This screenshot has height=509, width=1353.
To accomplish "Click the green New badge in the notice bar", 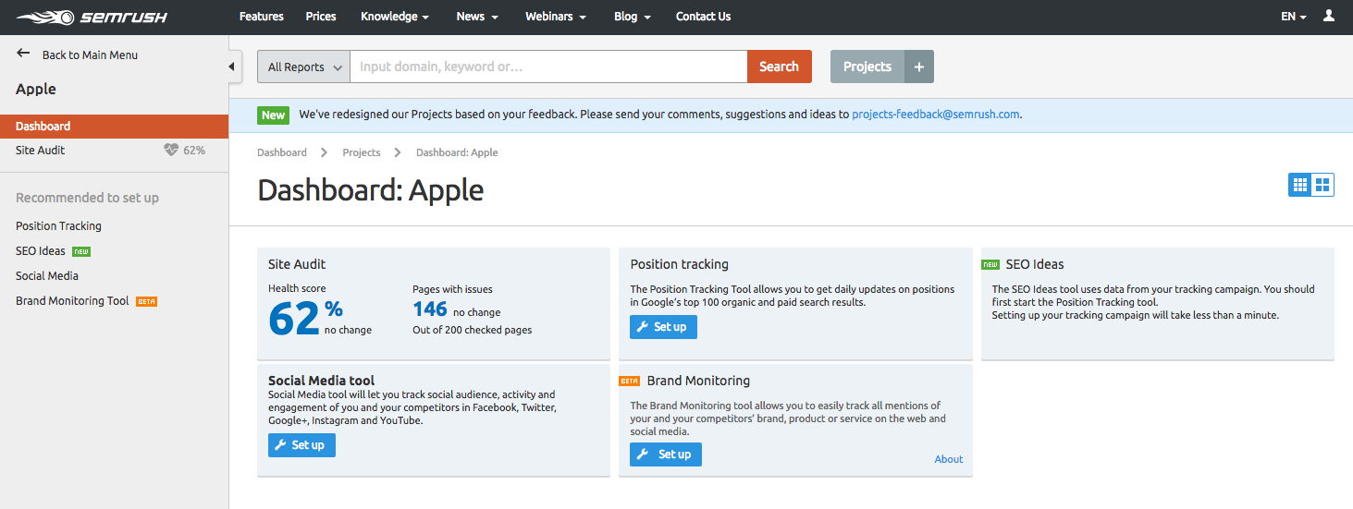I will click(274, 115).
